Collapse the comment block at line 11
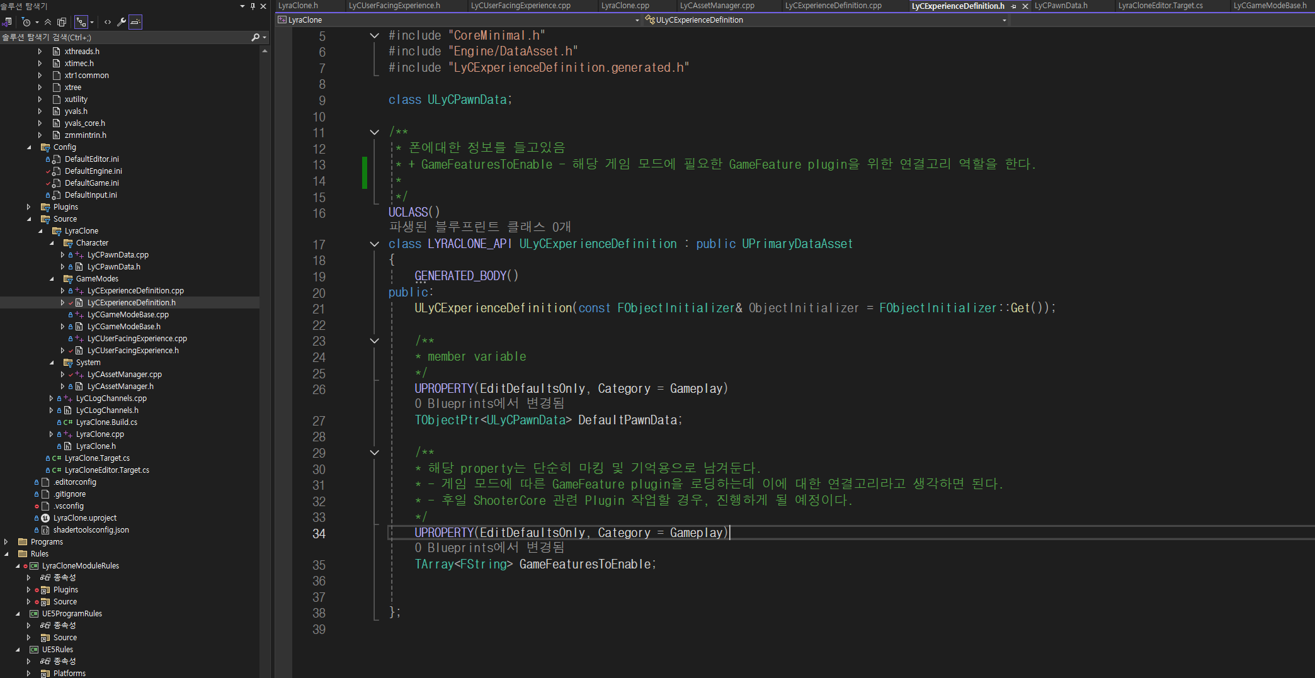This screenshot has width=1315, height=678. [375, 132]
